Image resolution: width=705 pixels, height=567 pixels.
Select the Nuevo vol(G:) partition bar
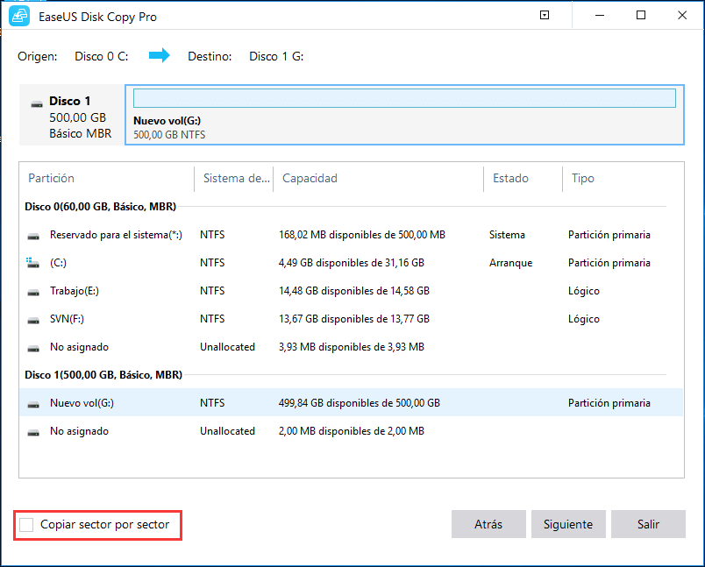pos(404,98)
